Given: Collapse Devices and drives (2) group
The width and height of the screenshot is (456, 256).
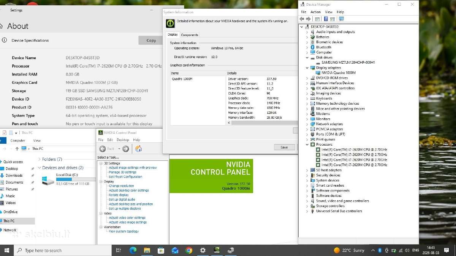Looking at the screenshot, I should point(40,168).
